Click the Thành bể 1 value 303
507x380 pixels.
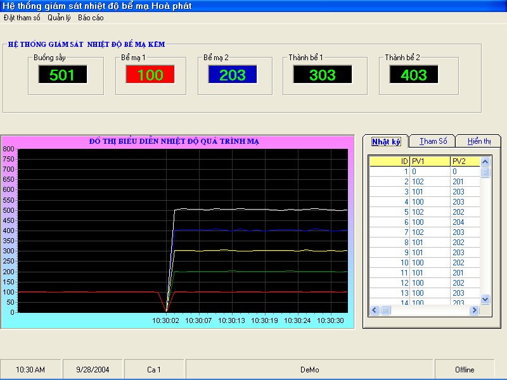(x=323, y=75)
